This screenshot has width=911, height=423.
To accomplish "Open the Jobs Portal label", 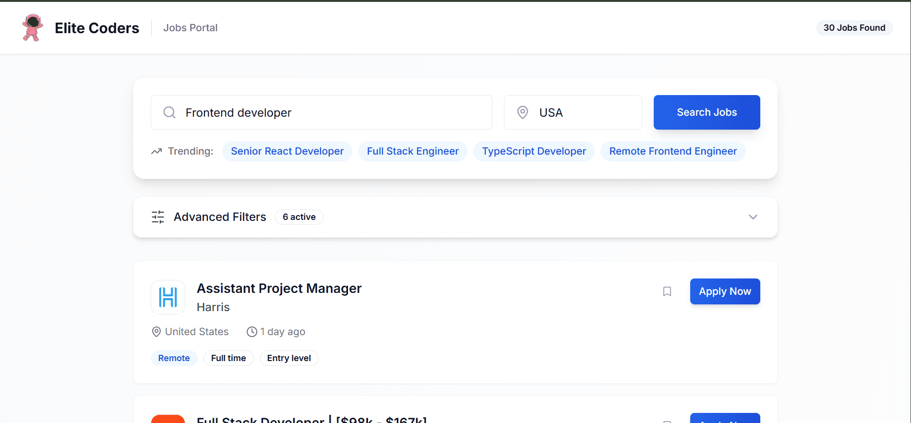I will coord(190,28).
